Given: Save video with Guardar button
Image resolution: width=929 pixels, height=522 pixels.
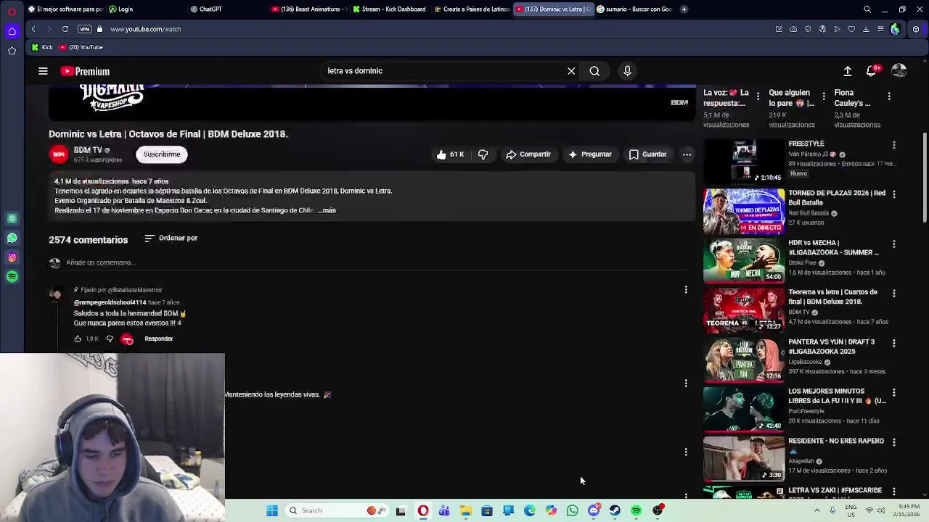Looking at the screenshot, I should [x=647, y=154].
